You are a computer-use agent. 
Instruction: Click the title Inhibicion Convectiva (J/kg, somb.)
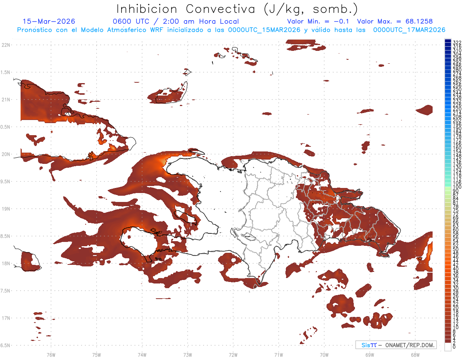(x=238, y=9)
